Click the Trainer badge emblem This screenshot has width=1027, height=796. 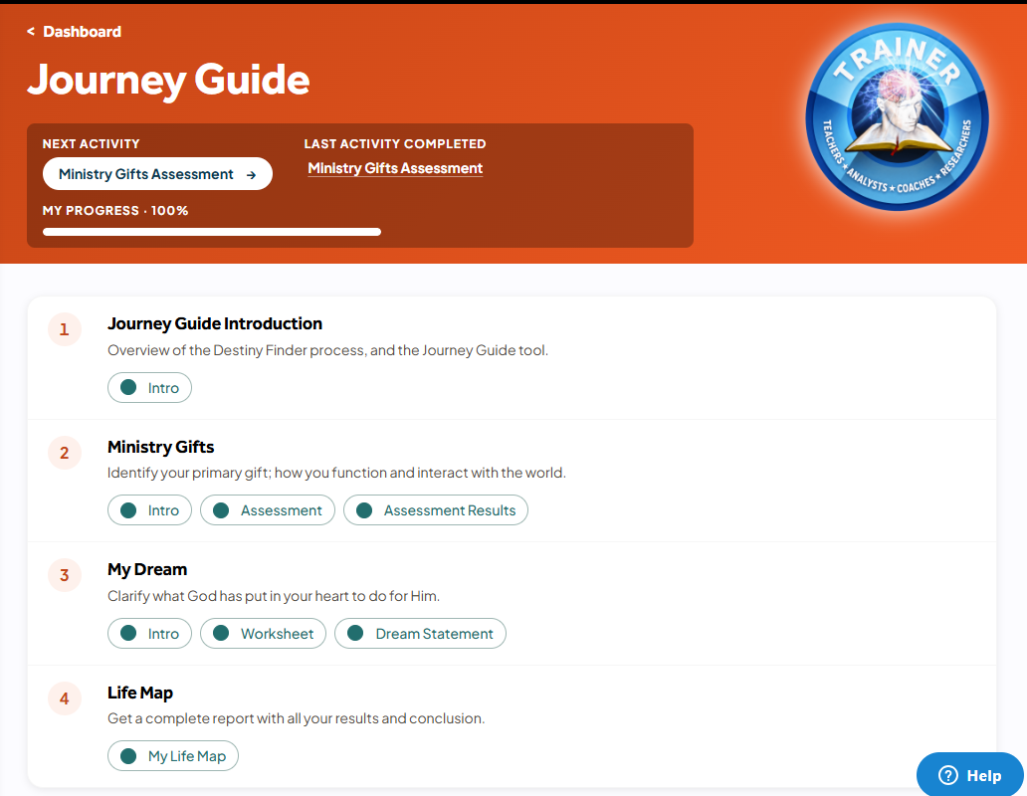tap(898, 117)
